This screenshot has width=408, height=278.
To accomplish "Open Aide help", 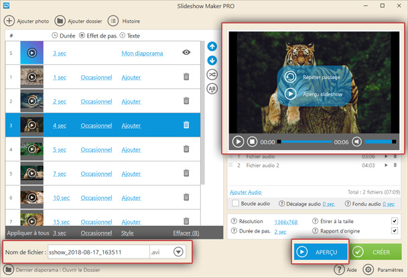I will tap(345, 270).
